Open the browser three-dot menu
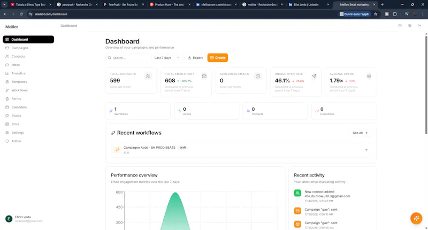The image size is (428, 230). (x=423, y=14)
